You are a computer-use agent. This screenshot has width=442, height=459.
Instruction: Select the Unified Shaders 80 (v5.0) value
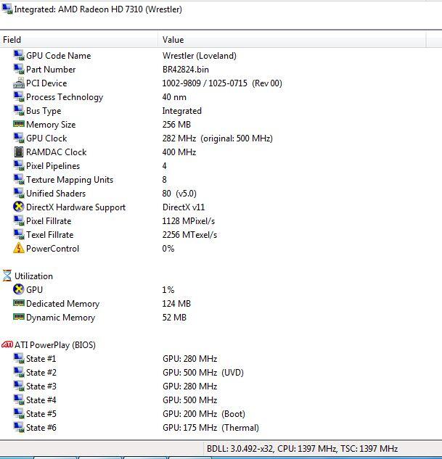tap(179, 193)
